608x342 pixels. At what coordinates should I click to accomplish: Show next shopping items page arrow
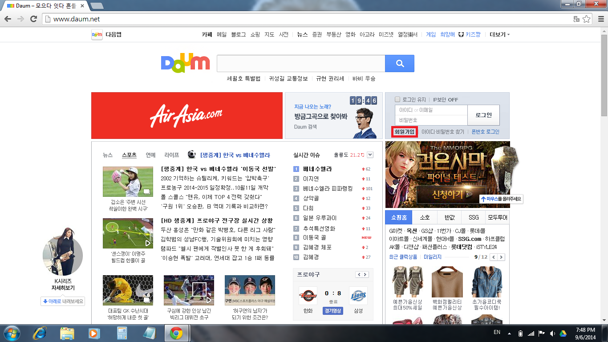pyautogui.click(x=501, y=257)
